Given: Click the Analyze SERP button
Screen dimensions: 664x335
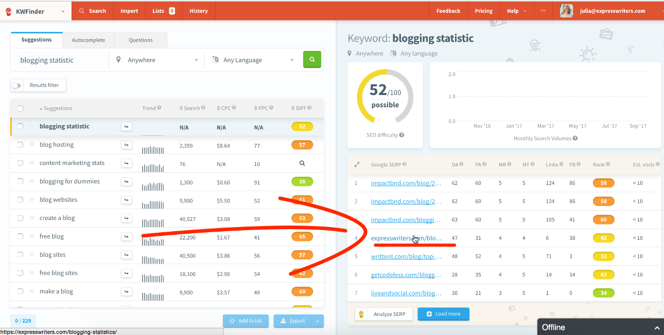Looking at the screenshot, I should (383, 314).
